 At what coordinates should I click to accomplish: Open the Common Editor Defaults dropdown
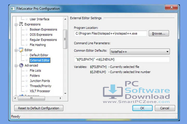140,52
